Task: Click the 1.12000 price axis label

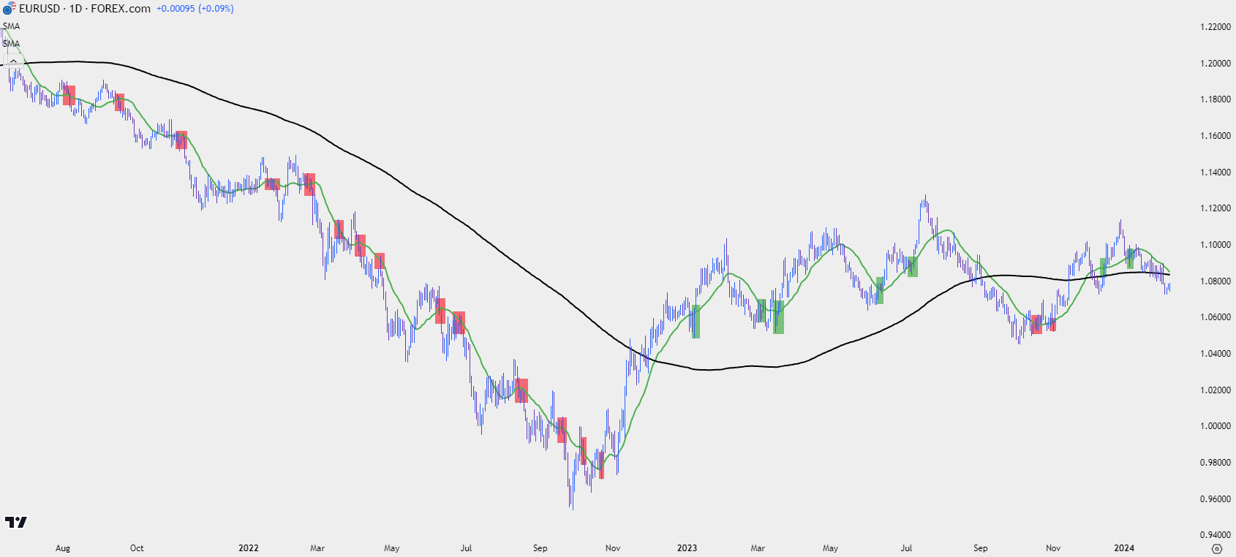Action: point(1216,208)
